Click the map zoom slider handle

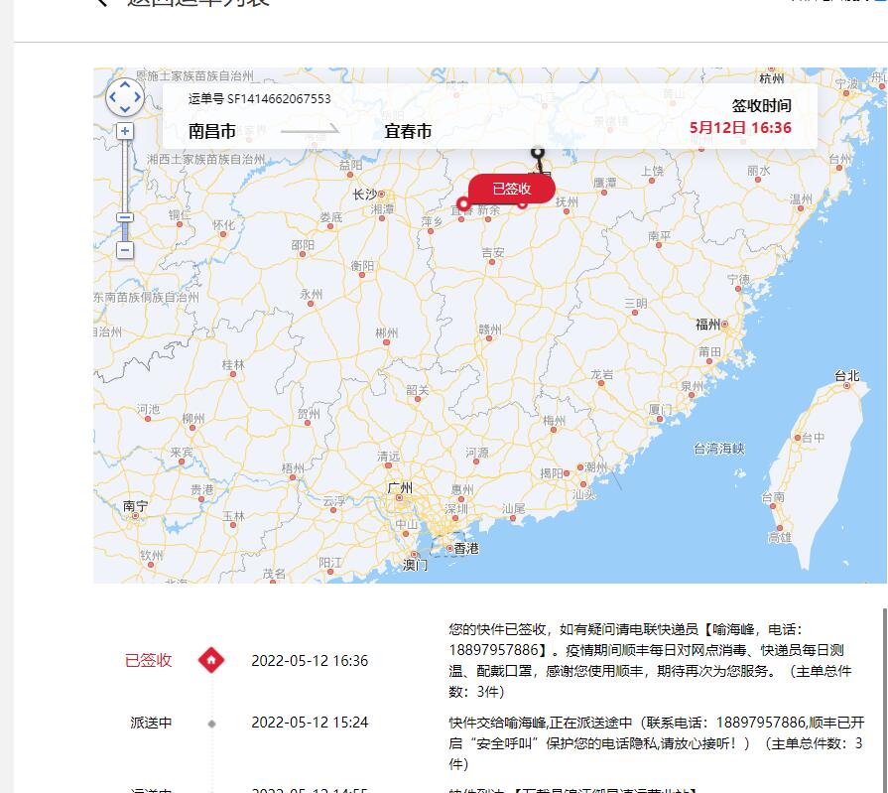tap(125, 217)
